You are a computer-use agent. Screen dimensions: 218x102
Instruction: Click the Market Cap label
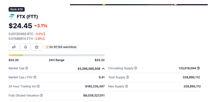click(x=16, y=68)
